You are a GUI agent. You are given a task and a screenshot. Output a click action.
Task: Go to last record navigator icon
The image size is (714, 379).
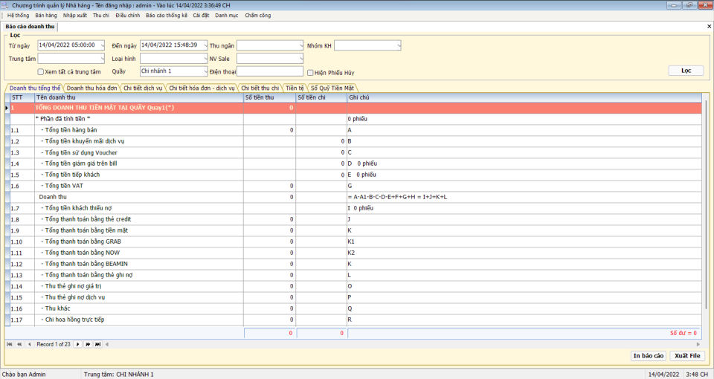pyautogui.click(x=98, y=344)
